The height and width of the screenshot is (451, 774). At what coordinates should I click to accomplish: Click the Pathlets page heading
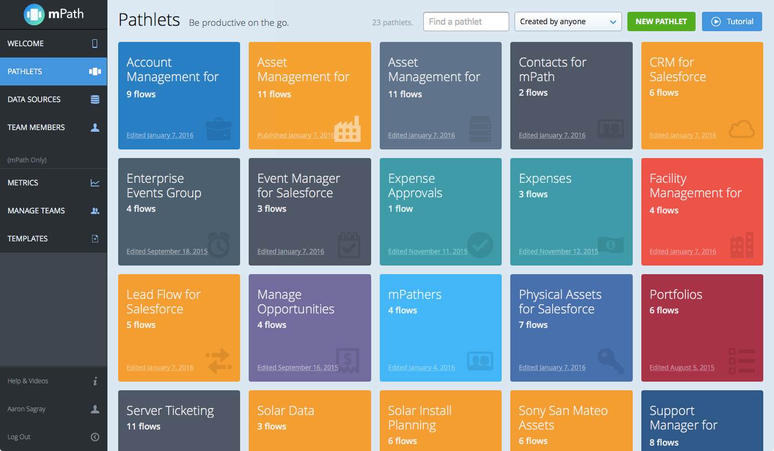(x=149, y=20)
